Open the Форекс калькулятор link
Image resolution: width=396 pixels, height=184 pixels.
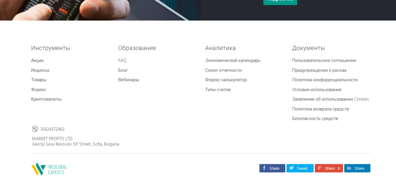tap(226, 80)
